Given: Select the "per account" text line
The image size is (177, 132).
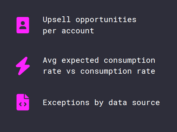Looking at the screenshot, I should point(68,31).
